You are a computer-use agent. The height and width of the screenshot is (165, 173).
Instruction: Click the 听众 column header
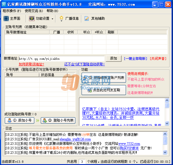point(85,32)
